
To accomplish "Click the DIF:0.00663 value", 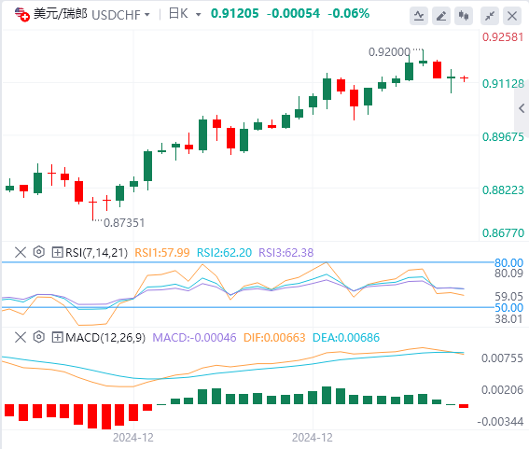I will coord(274,338).
